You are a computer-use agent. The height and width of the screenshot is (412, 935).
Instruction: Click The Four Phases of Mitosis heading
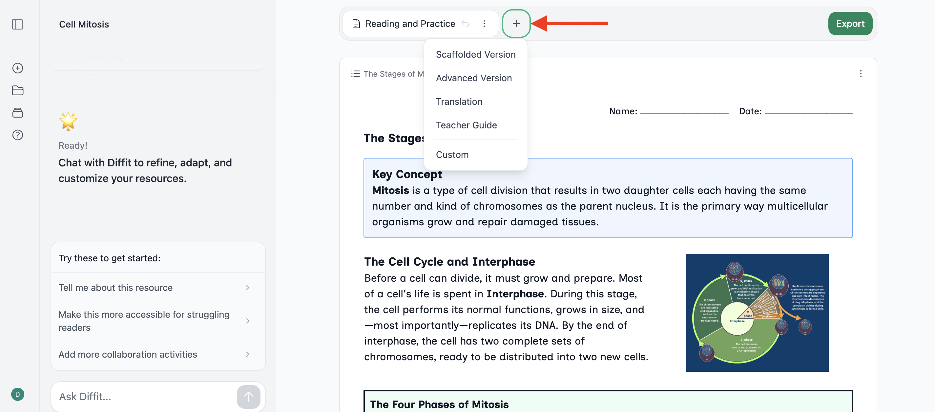[439, 404]
